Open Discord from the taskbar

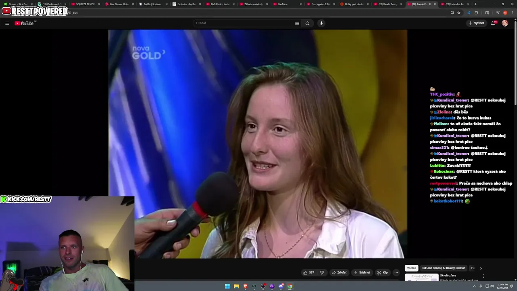tap(281, 286)
